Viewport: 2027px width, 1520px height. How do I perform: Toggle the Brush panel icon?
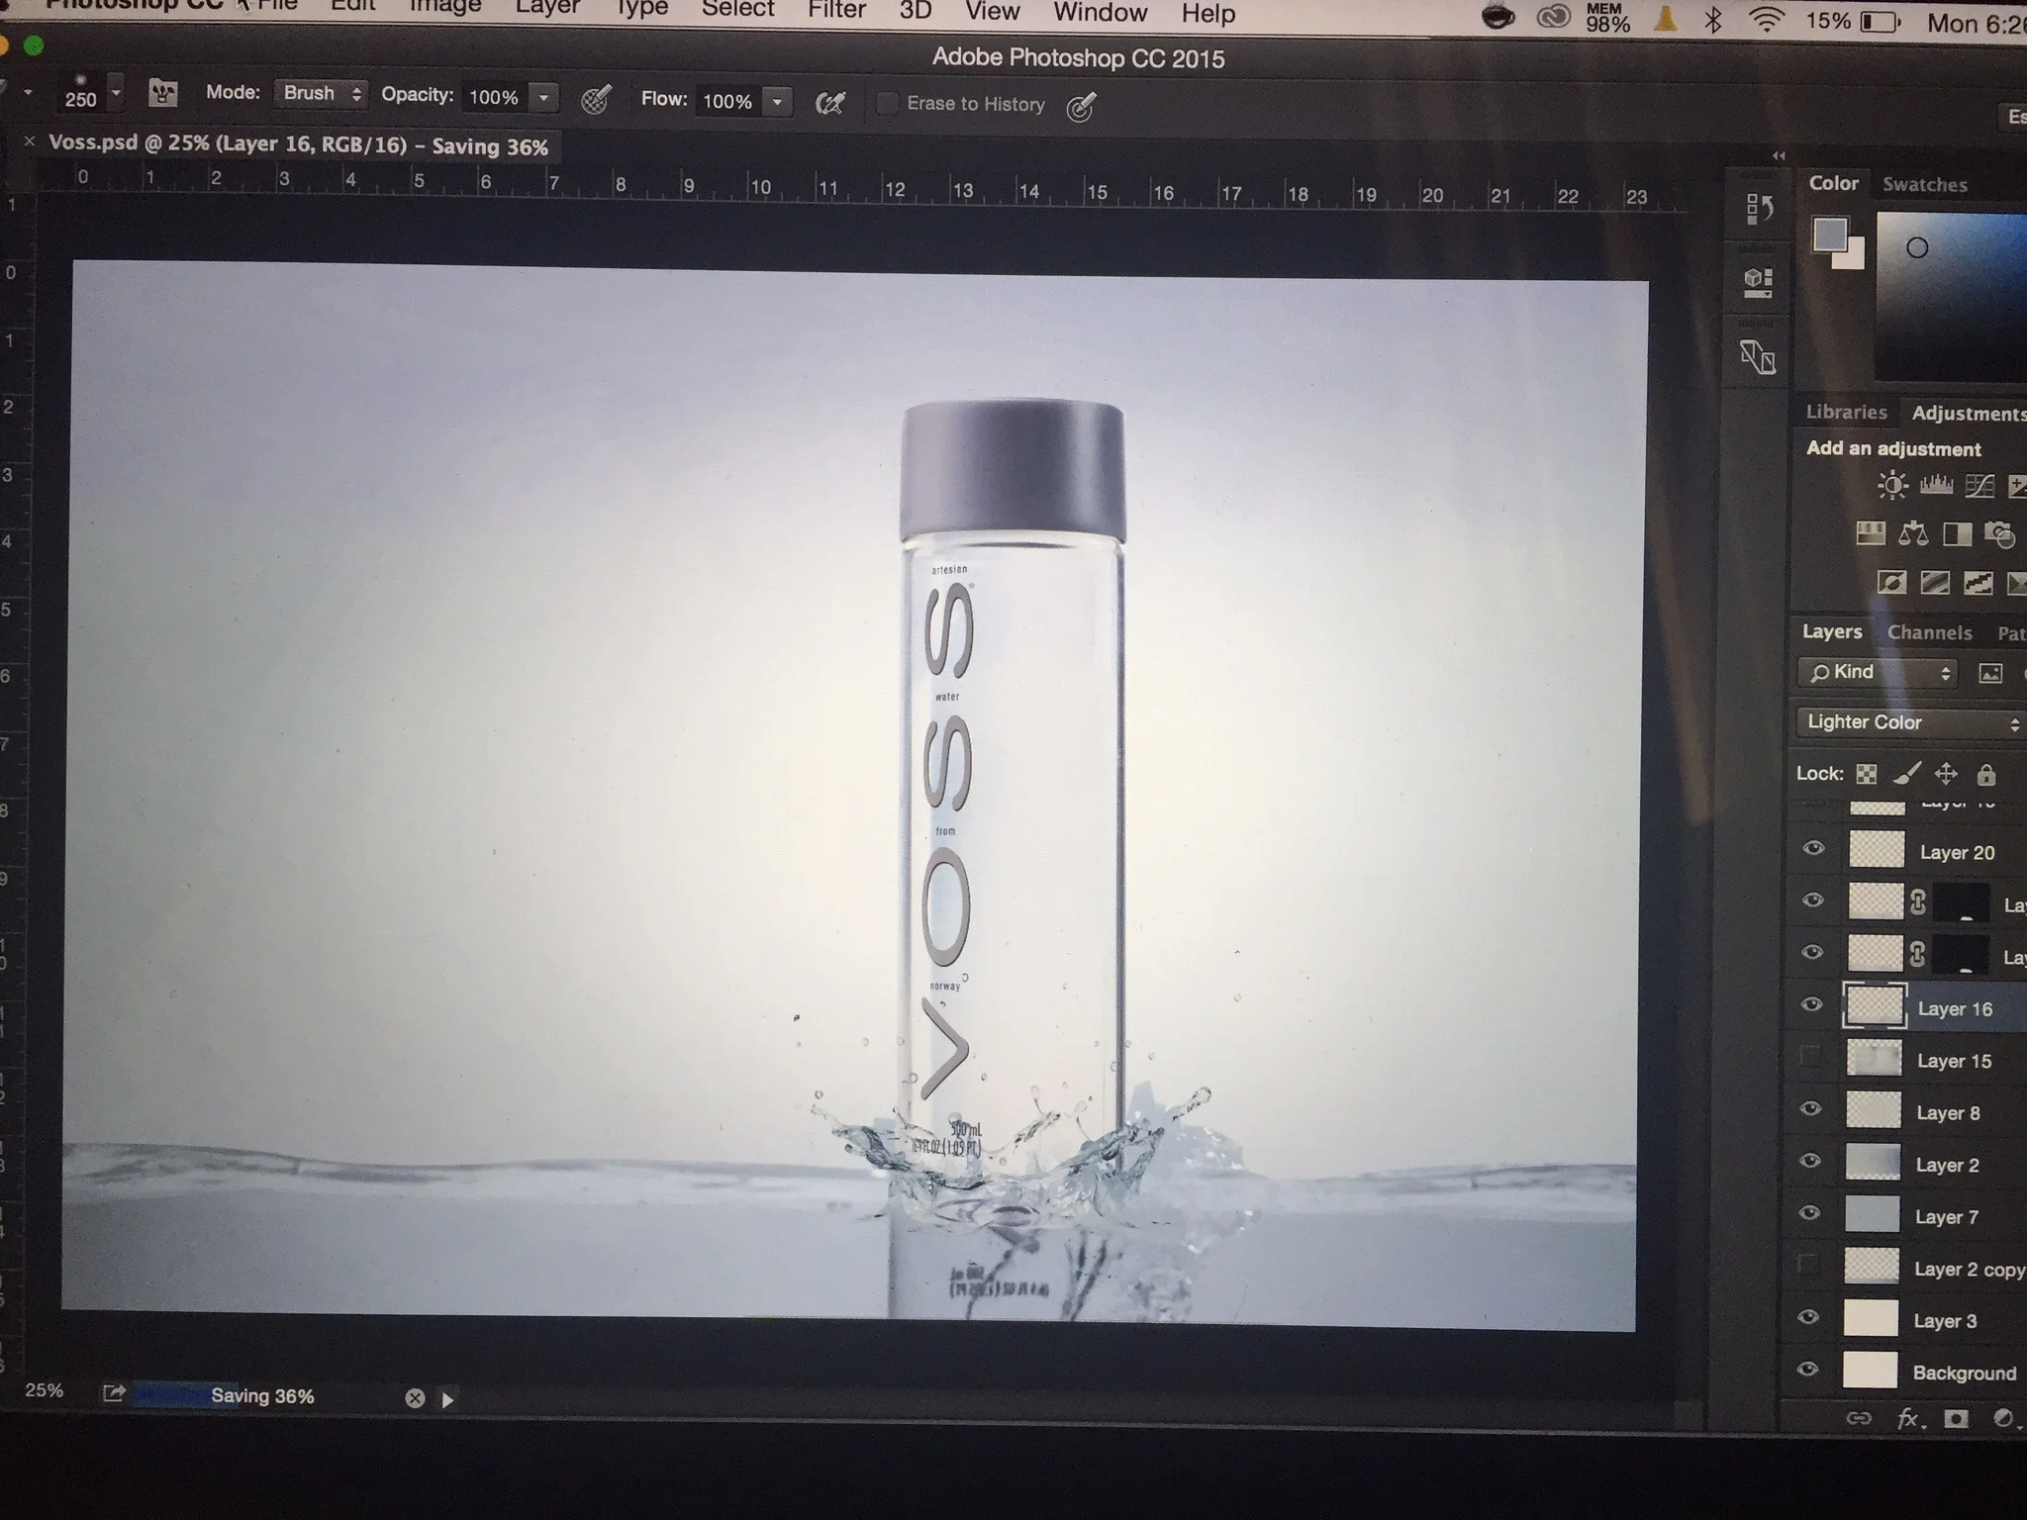pos(162,94)
